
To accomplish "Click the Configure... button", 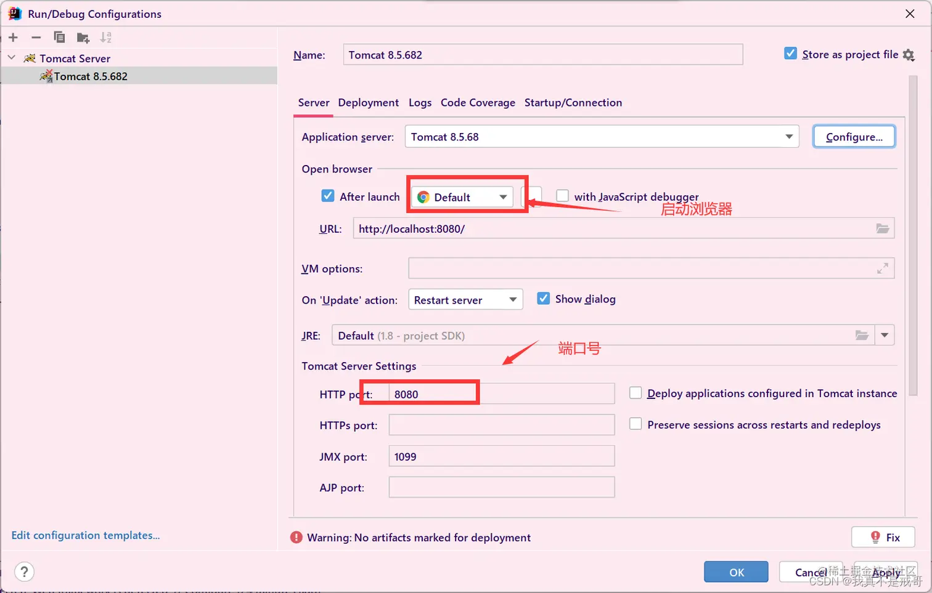I will point(854,137).
